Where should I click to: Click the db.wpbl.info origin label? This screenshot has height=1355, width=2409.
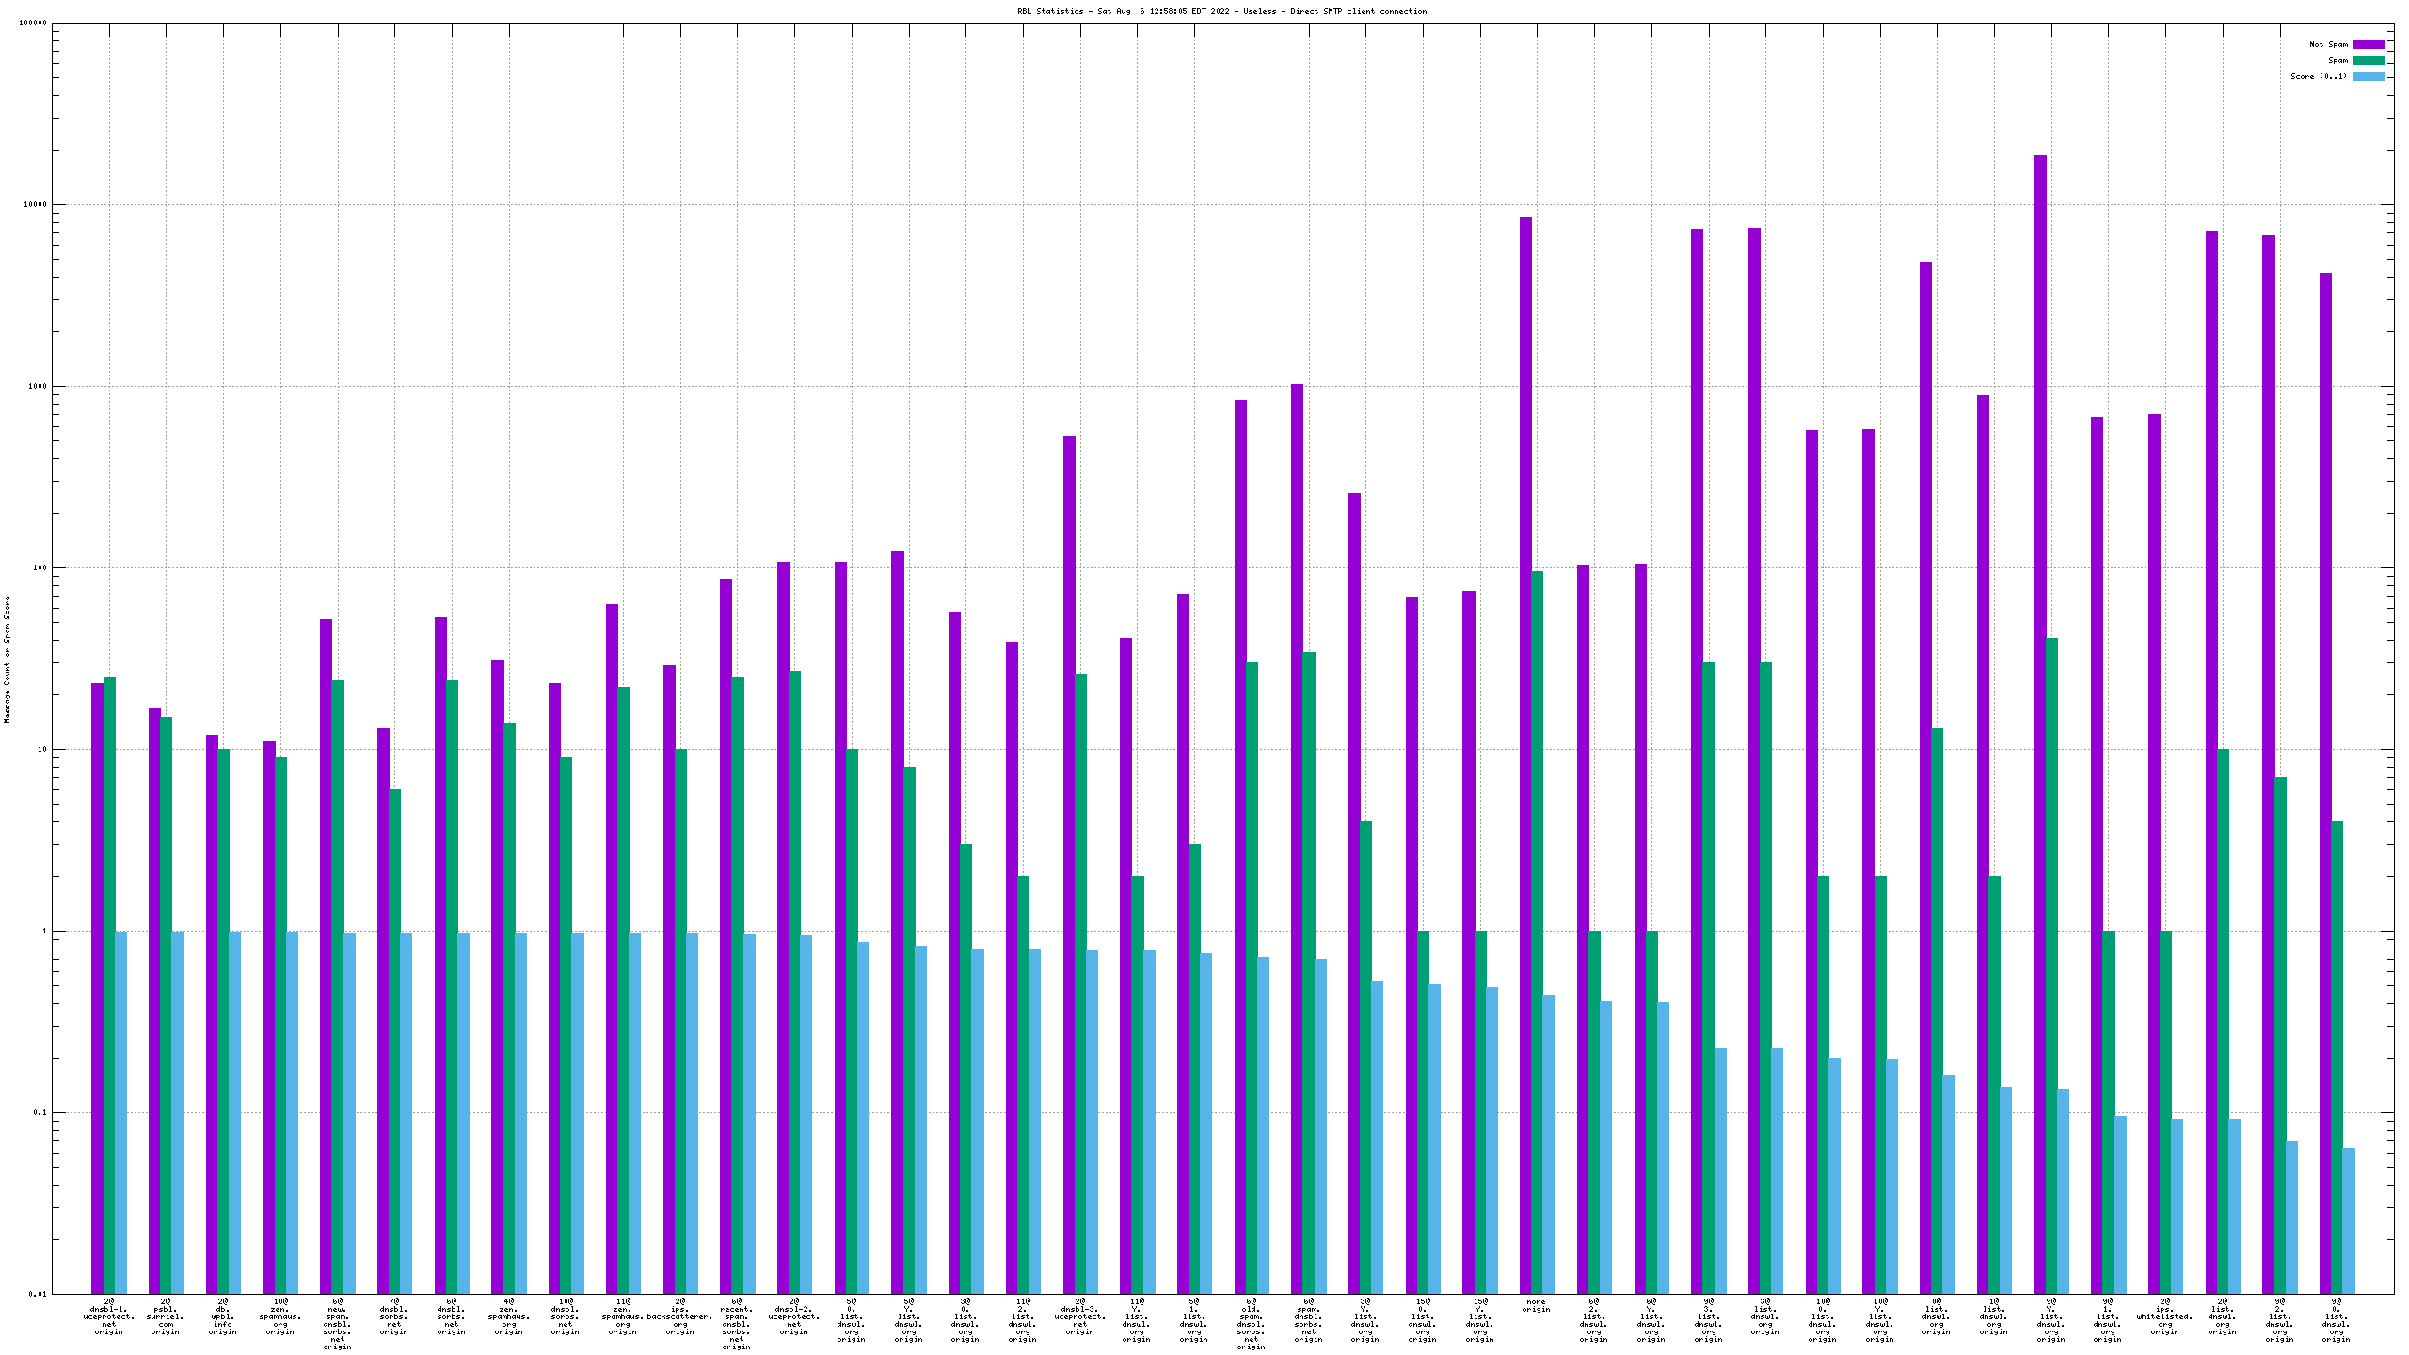pyautogui.click(x=223, y=1317)
